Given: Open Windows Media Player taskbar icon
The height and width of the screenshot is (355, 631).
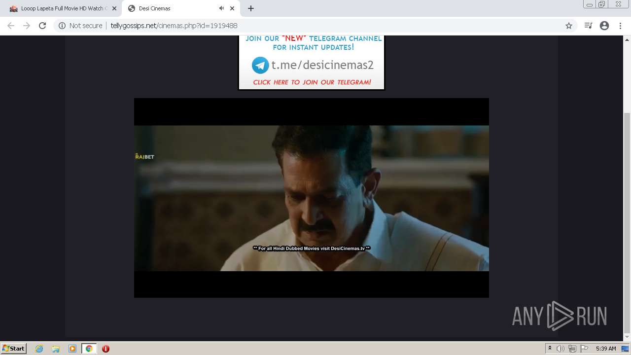Looking at the screenshot, I should 72,349.
